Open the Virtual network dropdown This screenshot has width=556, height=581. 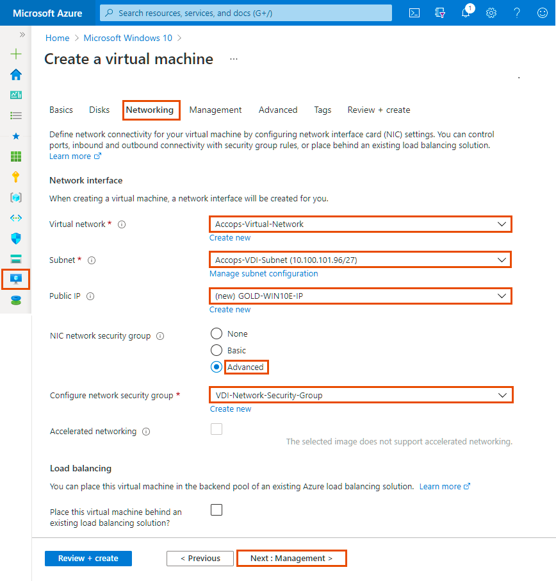tap(361, 224)
